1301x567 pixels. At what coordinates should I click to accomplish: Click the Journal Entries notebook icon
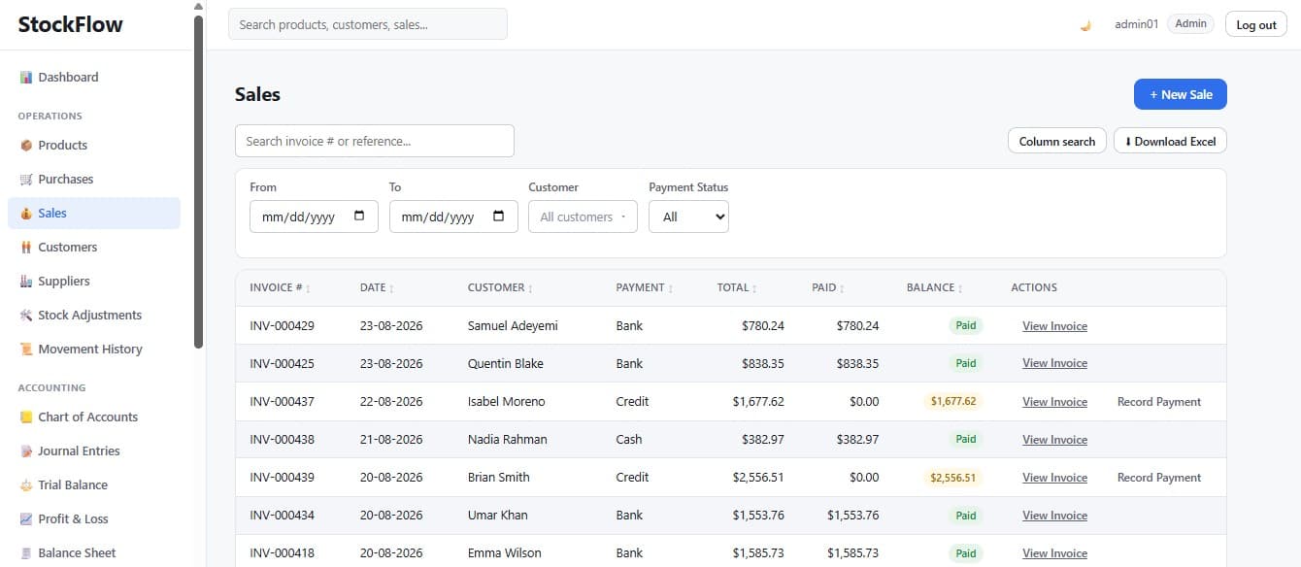26,451
